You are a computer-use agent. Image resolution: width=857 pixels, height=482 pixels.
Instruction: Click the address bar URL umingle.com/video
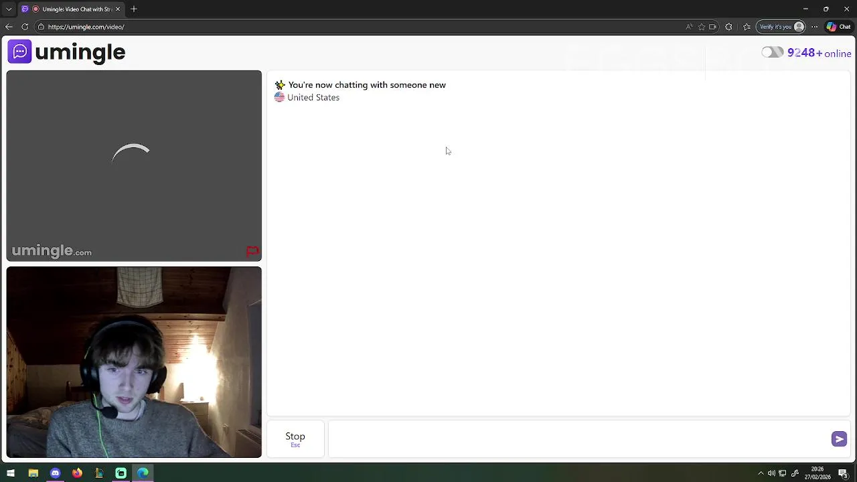pyautogui.click(x=86, y=27)
